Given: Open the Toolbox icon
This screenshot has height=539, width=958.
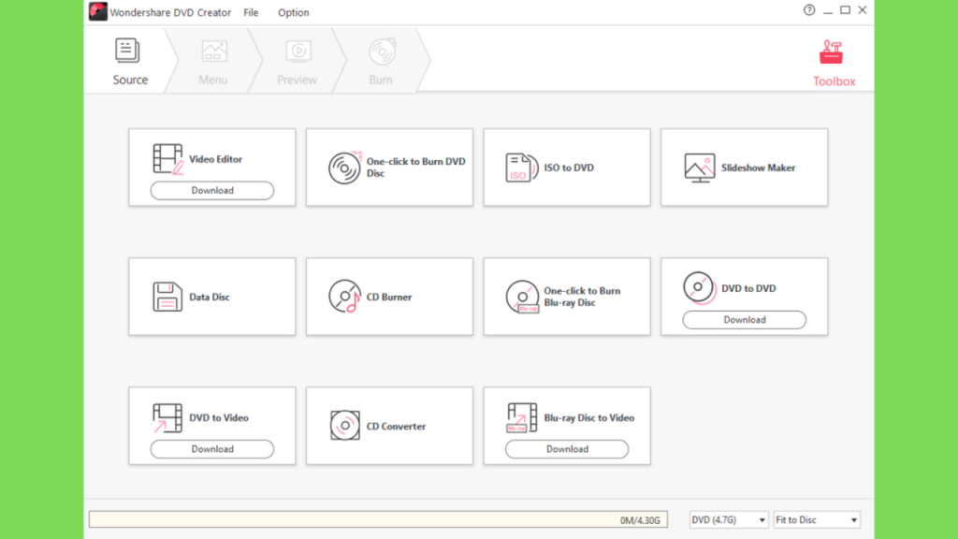Looking at the screenshot, I should [832, 52].
